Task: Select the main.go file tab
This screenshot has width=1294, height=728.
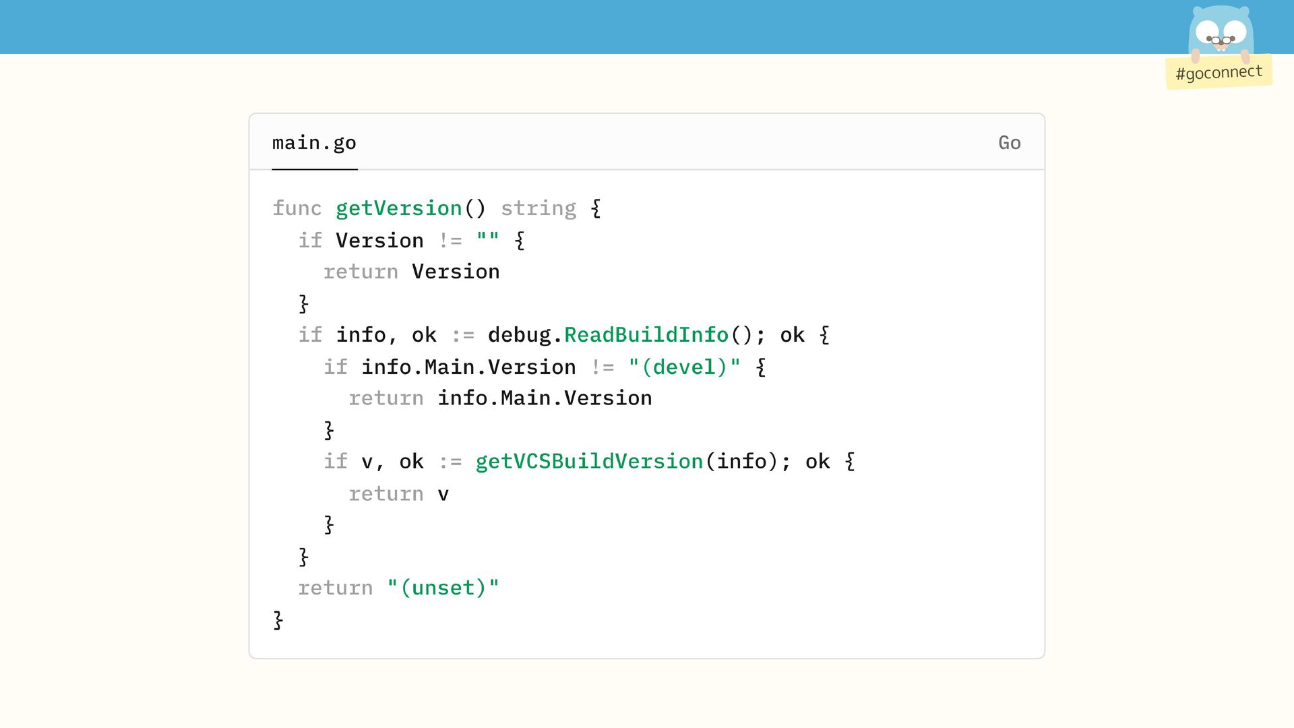Action: point(314,143)
